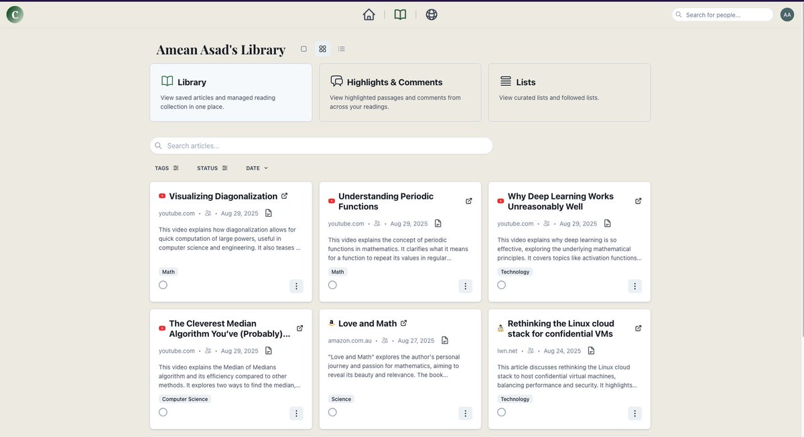The height and width of the screenshot is (437, 804).
Task: Open three-dot menu on Understanding Periodic Functions card
Action: click(466, 286)
